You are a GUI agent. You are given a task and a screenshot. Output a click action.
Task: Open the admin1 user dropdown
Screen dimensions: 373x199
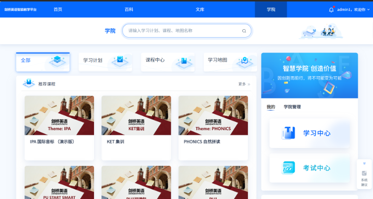pos(353,9)
